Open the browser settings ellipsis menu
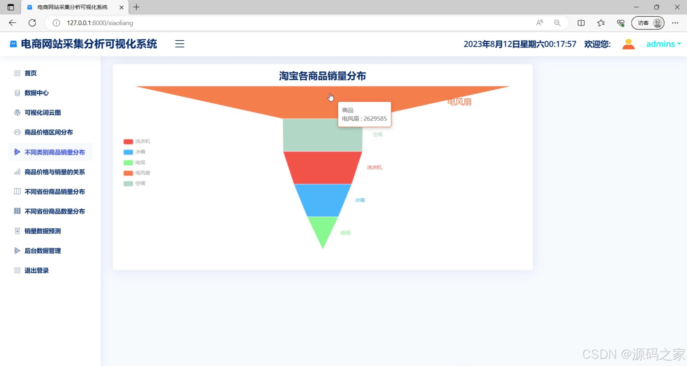This screenshot has width=687, height=366. (x=675, y=23)
